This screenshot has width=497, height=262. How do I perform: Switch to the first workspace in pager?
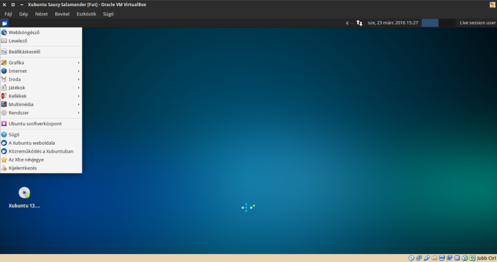click(430, 23)
